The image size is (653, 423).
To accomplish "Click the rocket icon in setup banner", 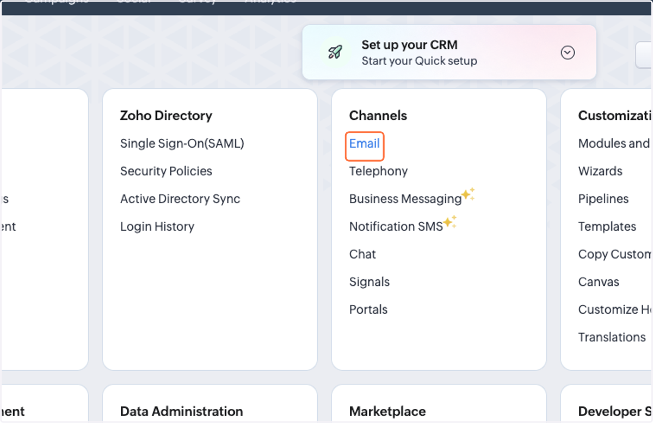I will click(x=335, y=52).
